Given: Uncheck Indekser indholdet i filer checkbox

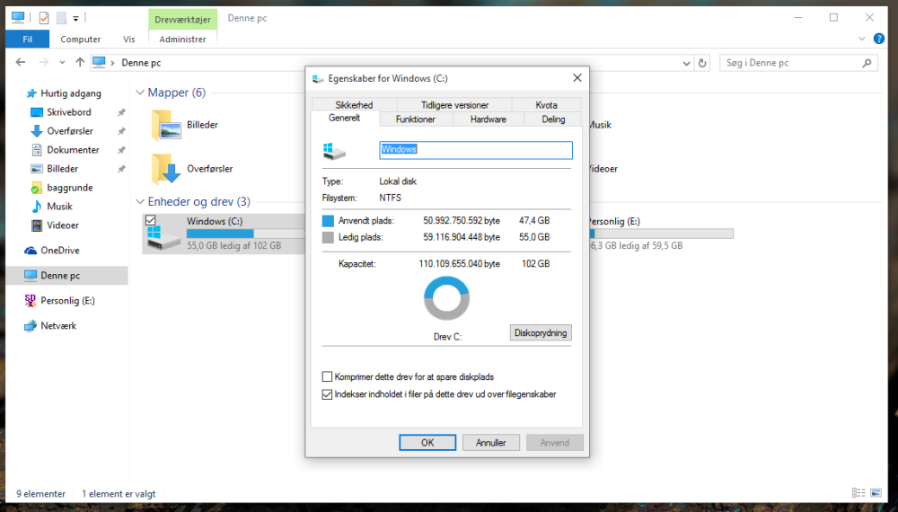Looking at the screenshot, I should tap(327, 394).
